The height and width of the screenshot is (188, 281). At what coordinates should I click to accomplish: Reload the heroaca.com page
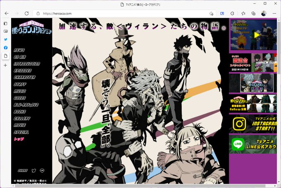click(27, 14)
